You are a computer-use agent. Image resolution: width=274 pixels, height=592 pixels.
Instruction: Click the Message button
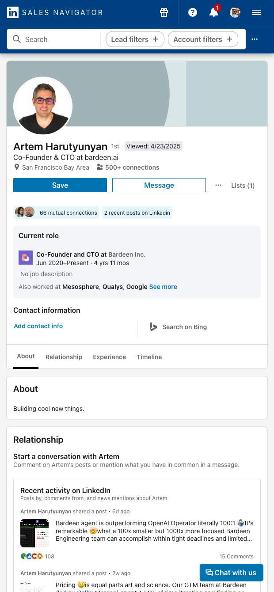point(159,185)
